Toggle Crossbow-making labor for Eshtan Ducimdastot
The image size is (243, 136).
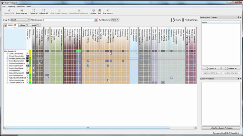tap(40, 63)
